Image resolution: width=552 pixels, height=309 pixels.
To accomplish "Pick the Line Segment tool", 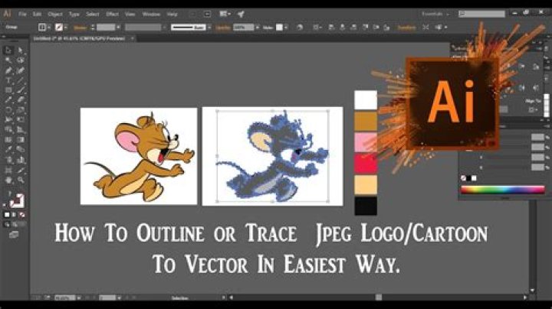I will point(21,80).
